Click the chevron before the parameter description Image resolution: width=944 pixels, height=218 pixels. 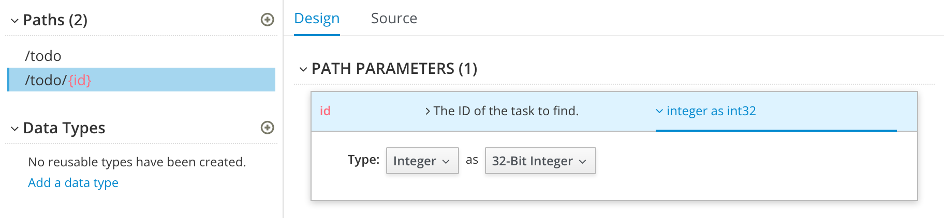(427, 111)
